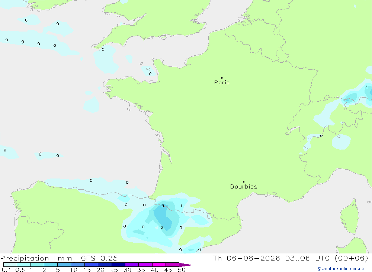Click the precipitation value 3 near Pyrenees

[163, 206]
